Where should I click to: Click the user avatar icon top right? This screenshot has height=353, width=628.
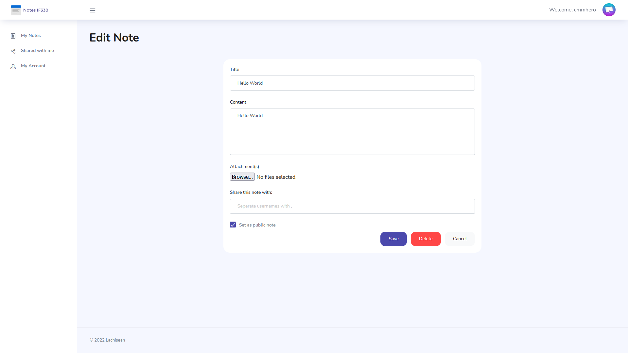click(x=609, y=9)
